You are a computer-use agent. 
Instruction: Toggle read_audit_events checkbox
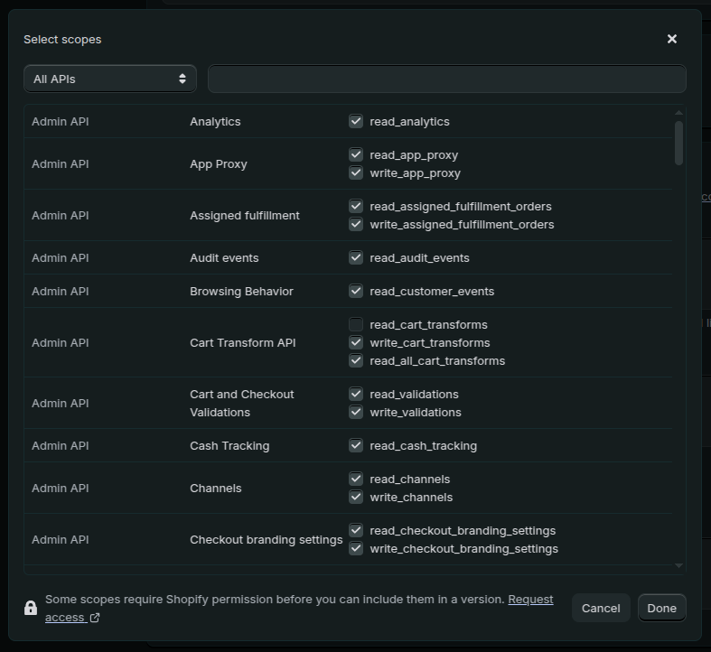(356, 257)
